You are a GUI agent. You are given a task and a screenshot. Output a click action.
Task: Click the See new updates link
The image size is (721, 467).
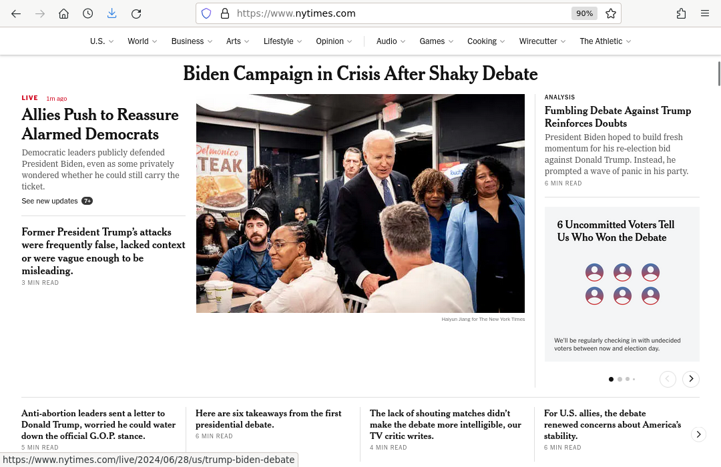[x=49, y=201]
